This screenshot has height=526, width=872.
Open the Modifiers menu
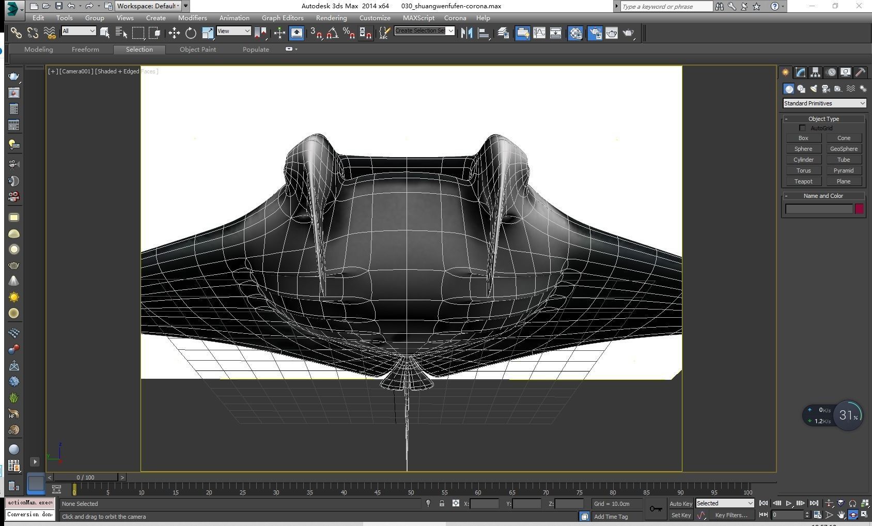(x=192, y=18)
